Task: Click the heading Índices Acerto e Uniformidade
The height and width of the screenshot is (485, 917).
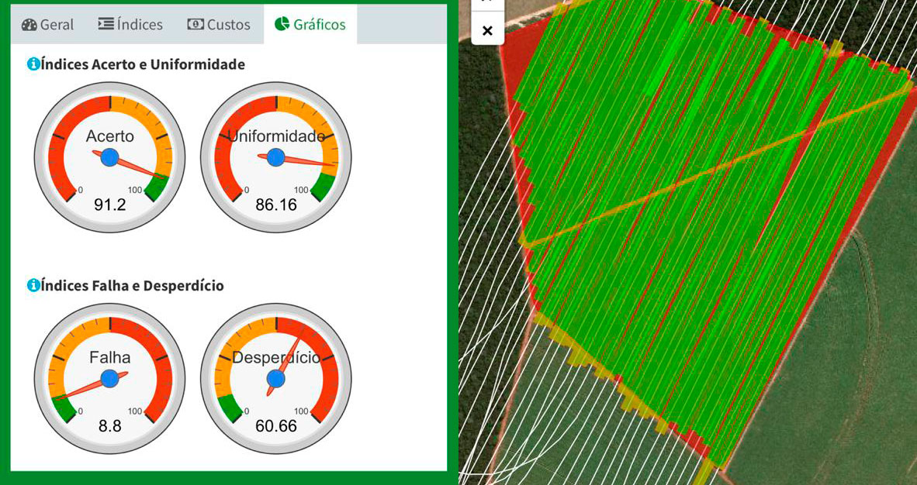Action: pos(143,64)
